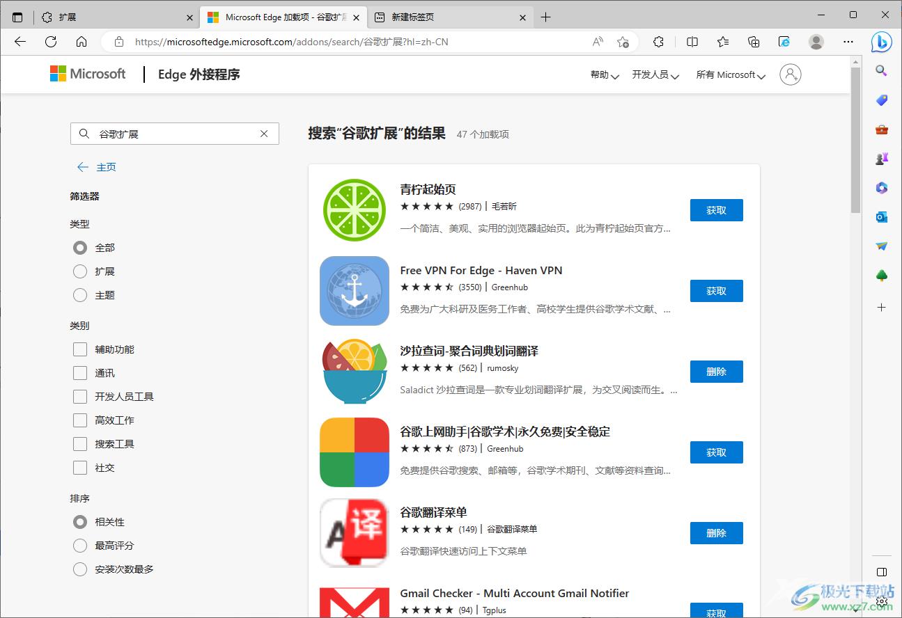Open new tab with plus button
Viewport: 902px width, 618px height.
click(x=546, y=17)
